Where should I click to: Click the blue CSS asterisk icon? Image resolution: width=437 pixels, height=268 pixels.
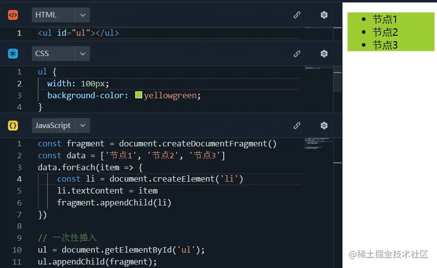[x=13, y=54]
